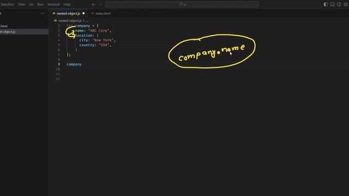Screen dimensions: 349x196
Task: Switch to the index.html tab
Action: tap(103, 13)
